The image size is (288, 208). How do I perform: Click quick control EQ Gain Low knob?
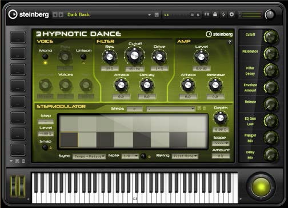(x=271, y=121)
